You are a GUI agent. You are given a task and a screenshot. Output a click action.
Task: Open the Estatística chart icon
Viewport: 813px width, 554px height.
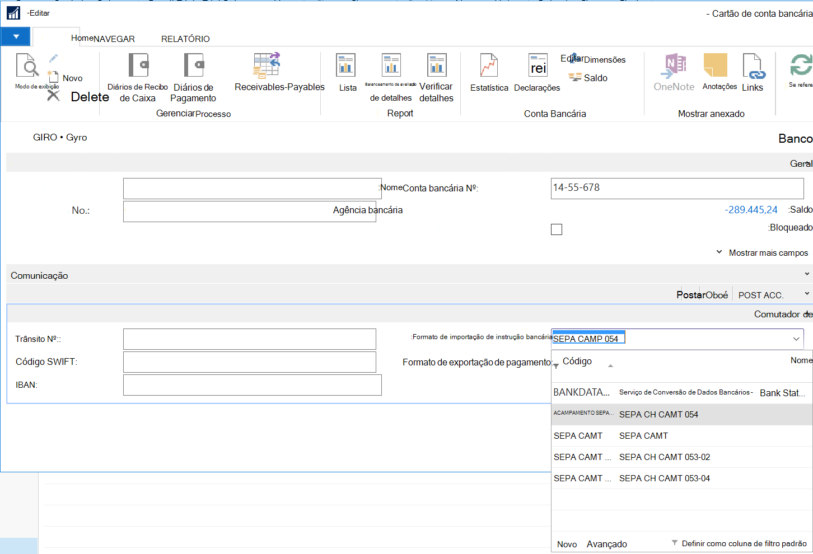[x=489, y=65]
